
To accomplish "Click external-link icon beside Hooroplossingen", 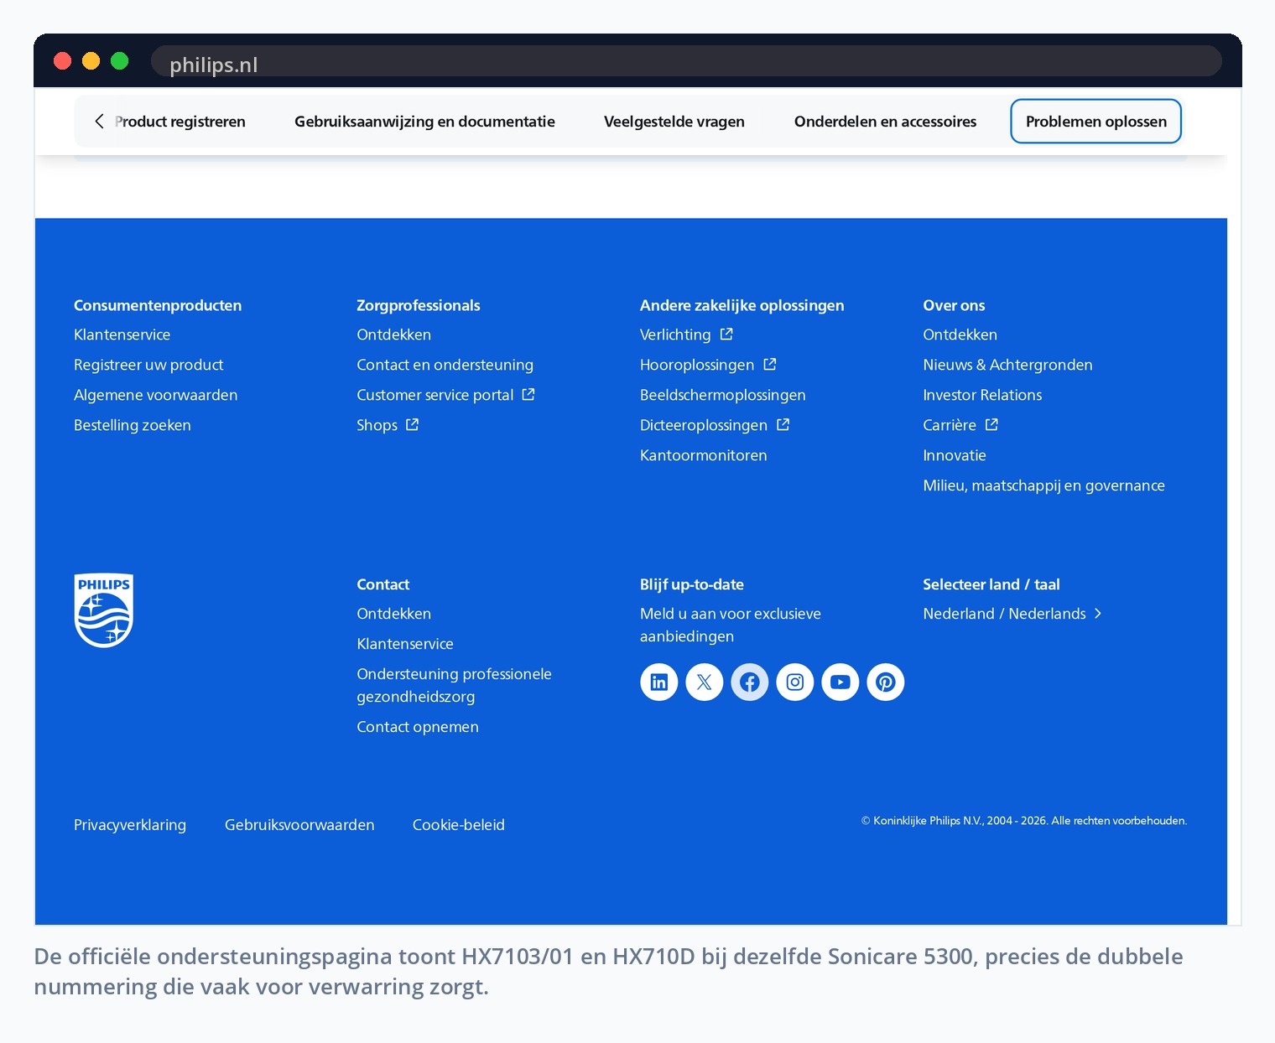I will coord(770,364).
